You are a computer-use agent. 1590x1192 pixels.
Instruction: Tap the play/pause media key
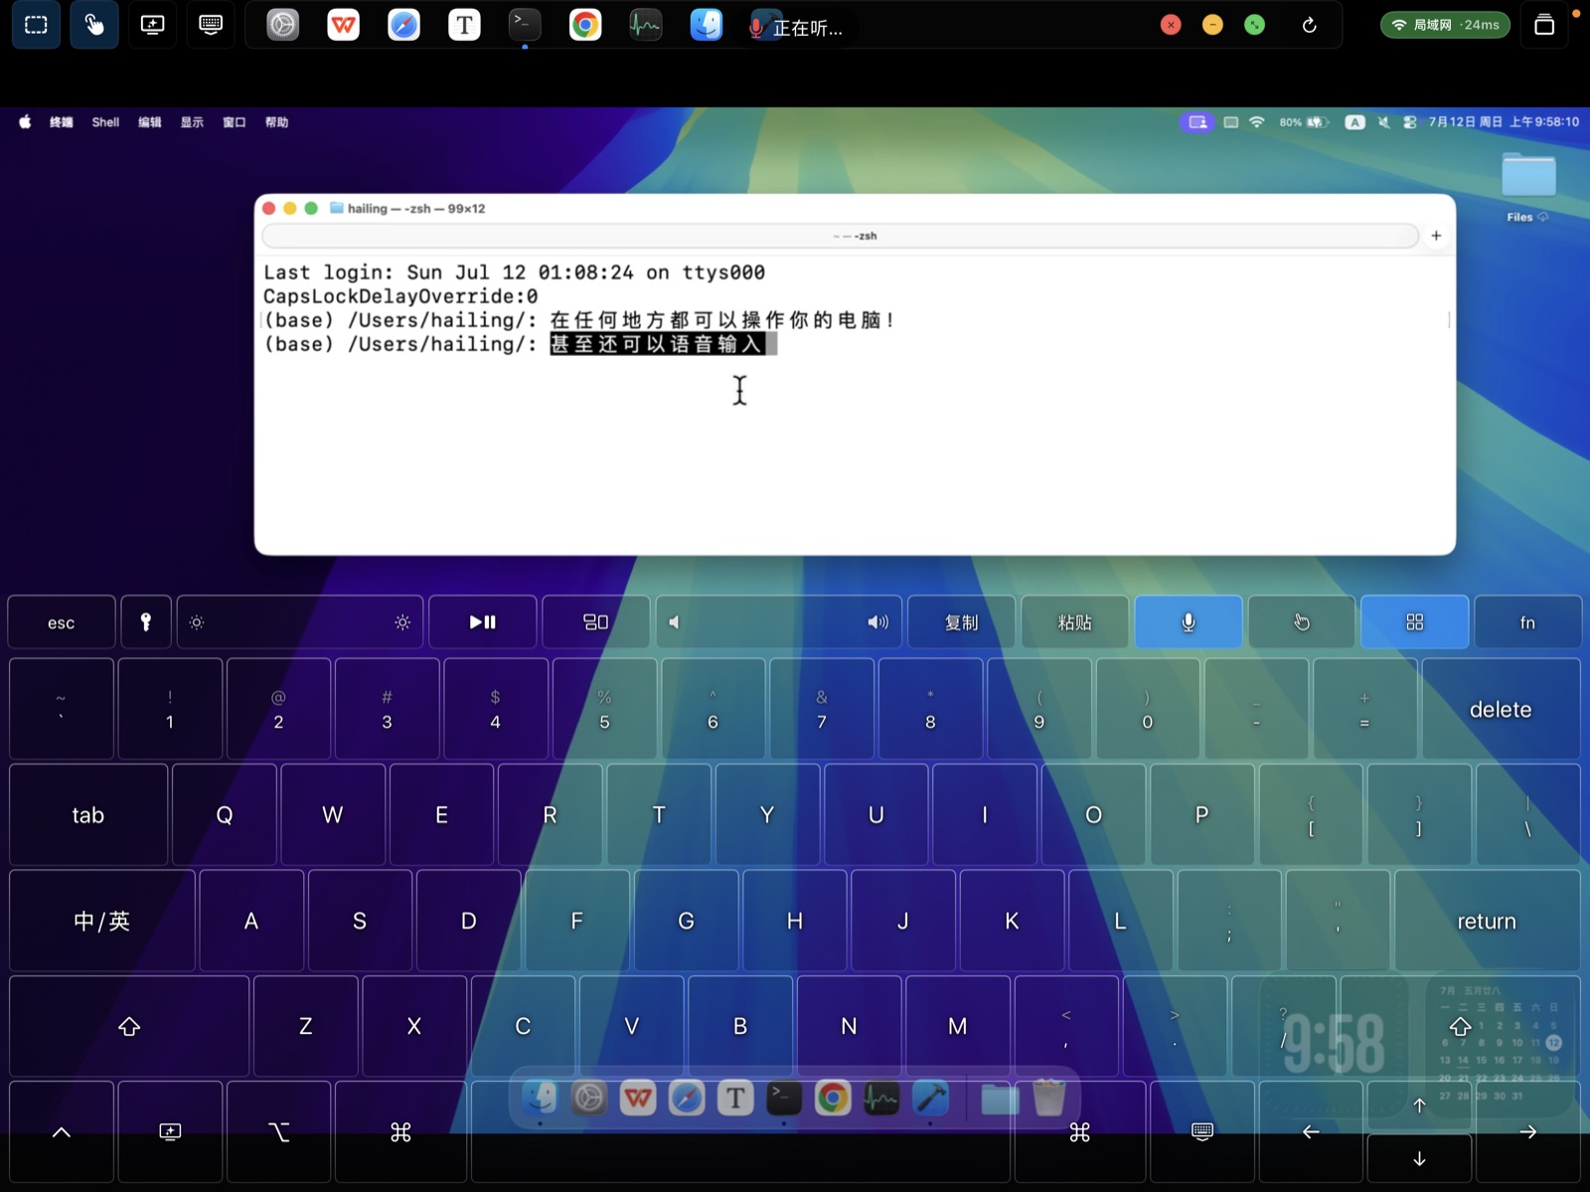tap(483, 622)
